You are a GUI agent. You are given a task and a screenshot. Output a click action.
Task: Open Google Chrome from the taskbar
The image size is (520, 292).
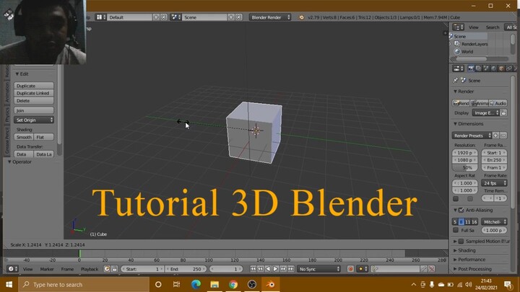pos(233,284)
